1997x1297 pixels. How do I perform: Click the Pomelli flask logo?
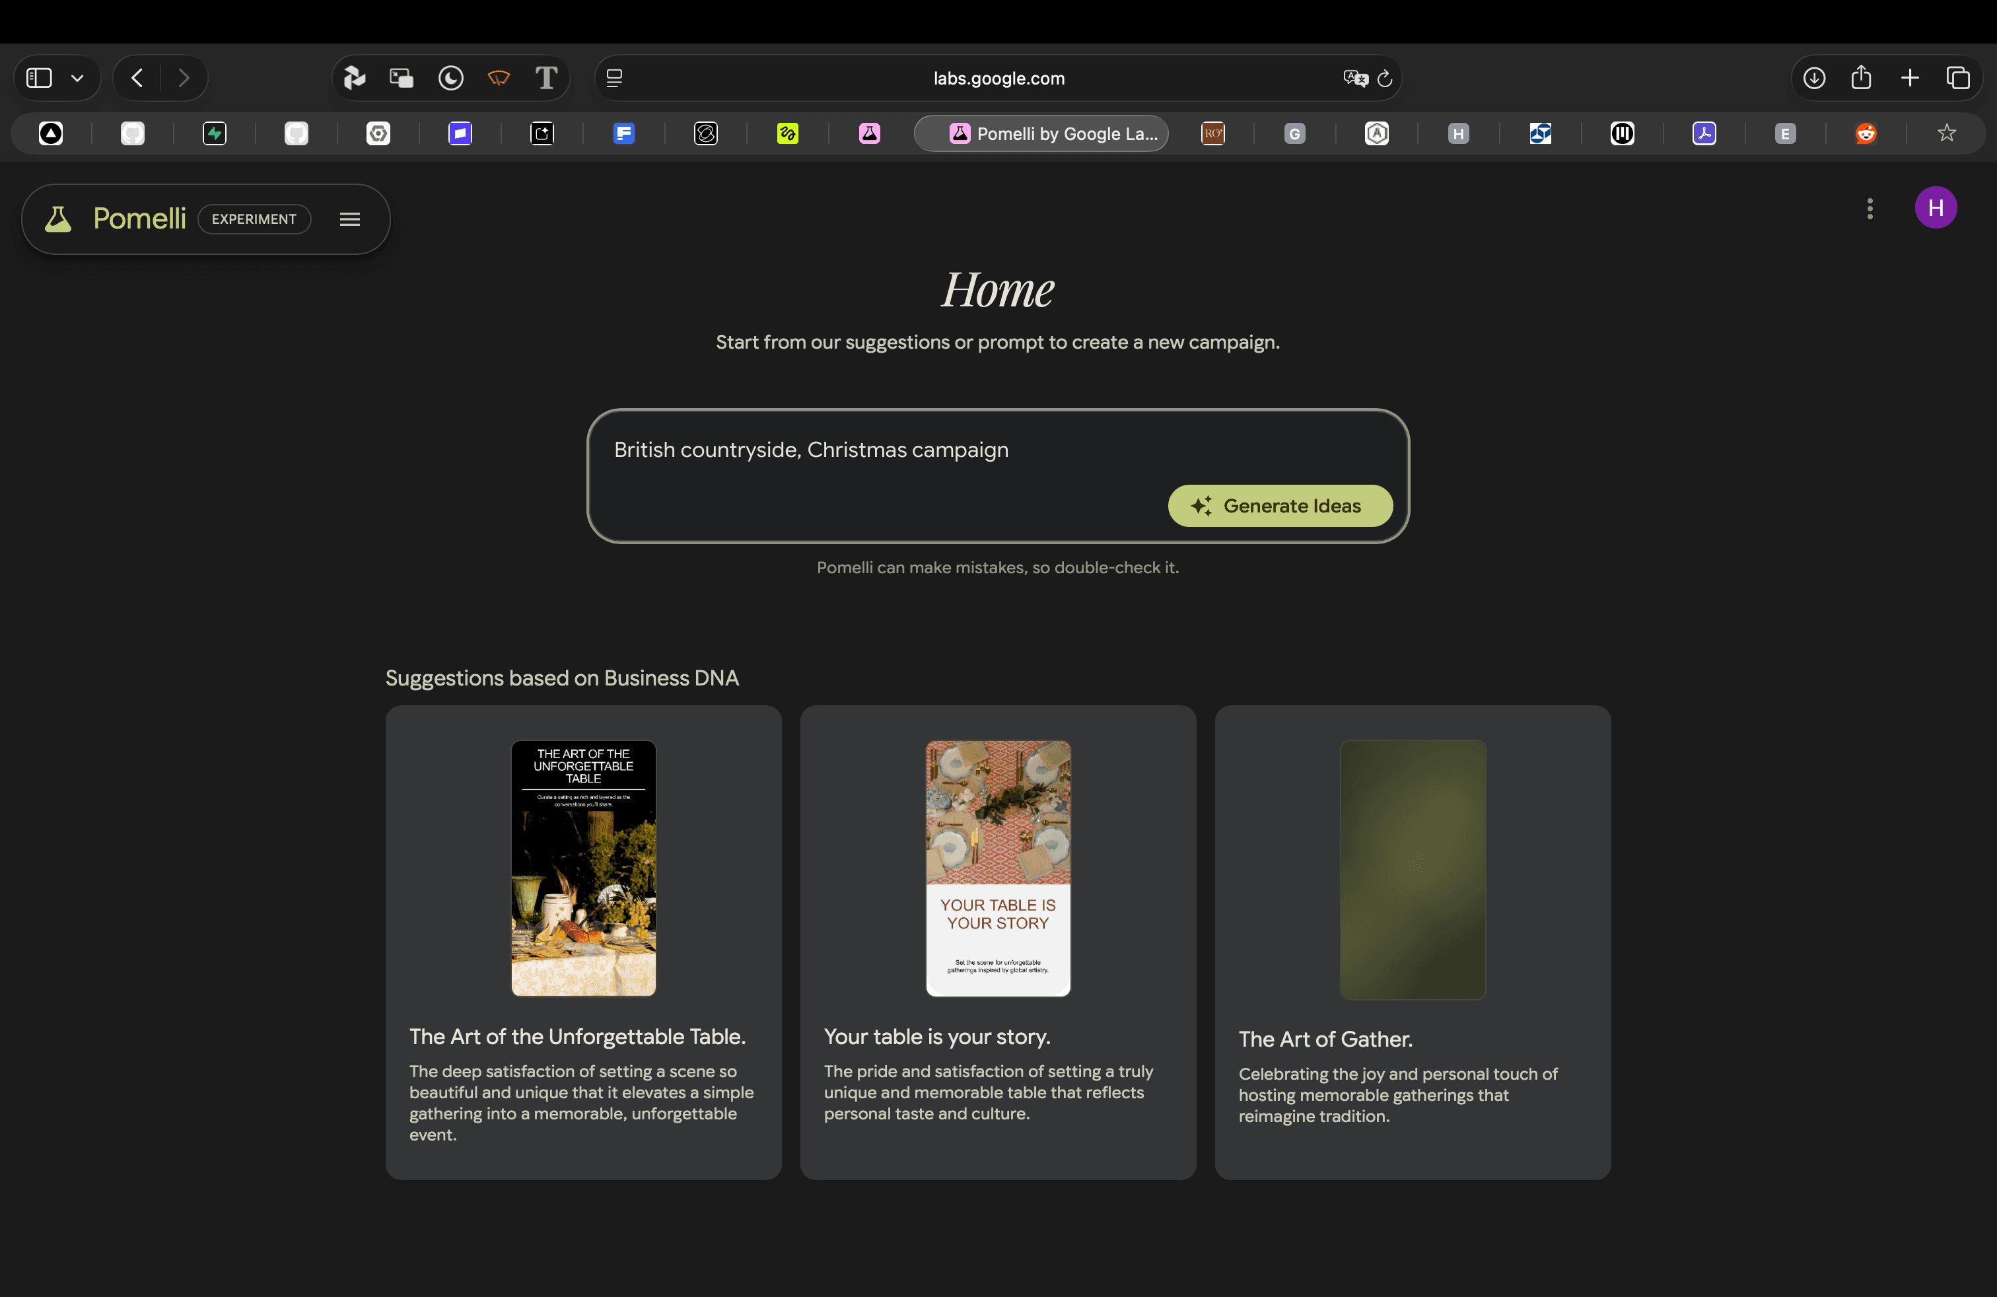(x=58, y=219)
